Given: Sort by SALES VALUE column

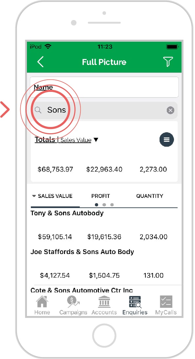Looking at the screenshot, I should 52,196.
